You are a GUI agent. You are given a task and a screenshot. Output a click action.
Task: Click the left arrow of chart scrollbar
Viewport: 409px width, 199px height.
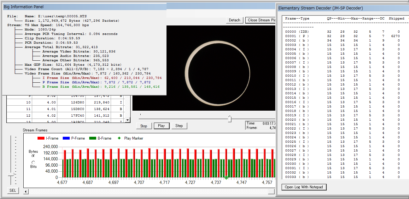point(26,191)
